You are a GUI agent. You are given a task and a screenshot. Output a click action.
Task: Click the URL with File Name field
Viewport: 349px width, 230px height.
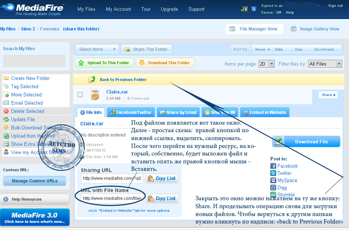click(x=112, y=198)
